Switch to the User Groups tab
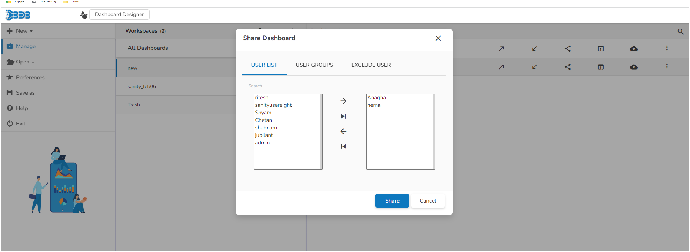 click(314, 65)
